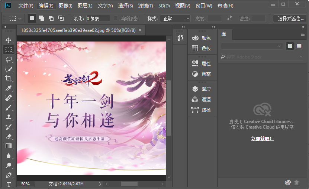309x189 pixels.
Task: Open the 图层 layers panel
Action: (x=202, y=89)
